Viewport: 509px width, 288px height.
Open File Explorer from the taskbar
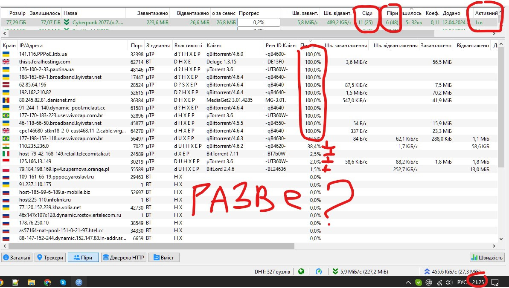click(x=32, y=282)
